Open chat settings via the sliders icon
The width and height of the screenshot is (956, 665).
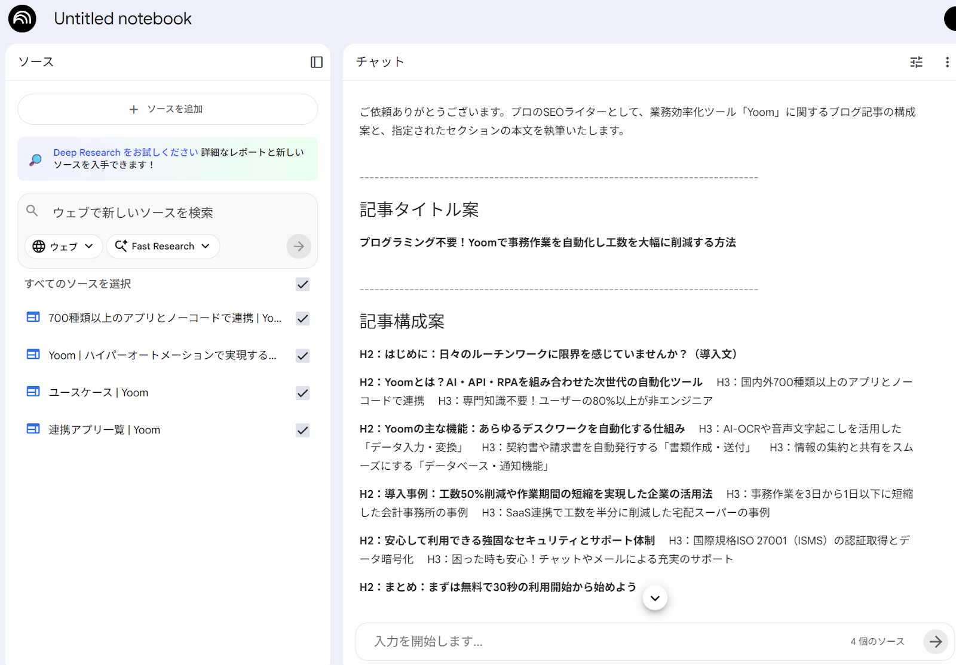click(916, 62)
